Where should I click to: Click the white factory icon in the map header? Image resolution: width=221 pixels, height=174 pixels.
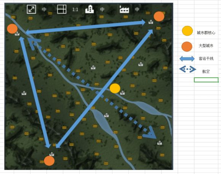click(124, 9)
